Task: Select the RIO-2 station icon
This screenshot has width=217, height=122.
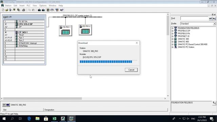Action: [85, 30]
